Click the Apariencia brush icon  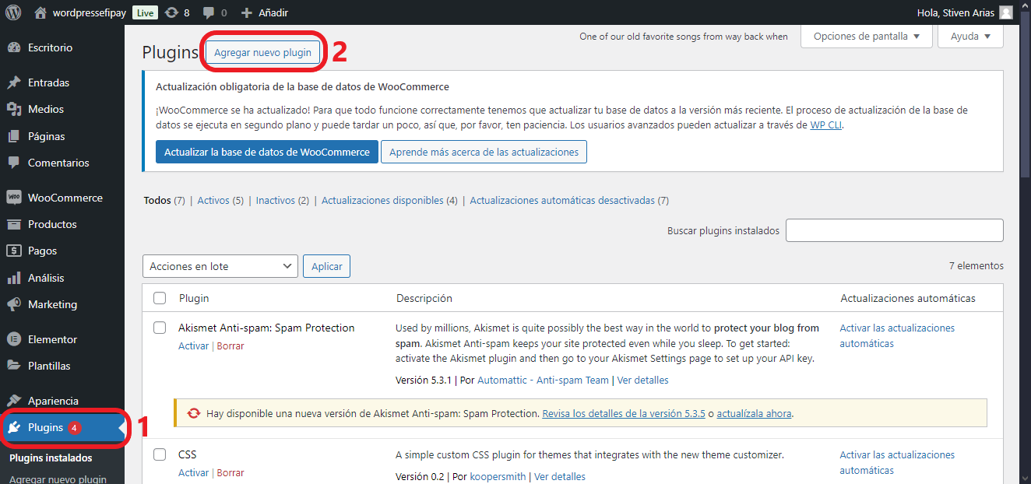[14, 401]
